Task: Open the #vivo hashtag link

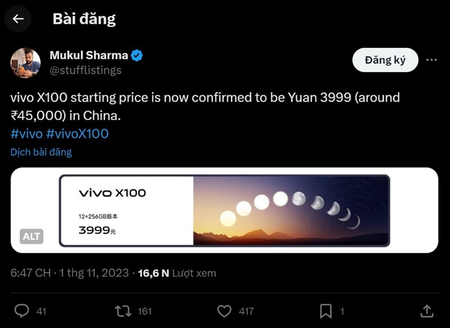Action: (26, 133)
